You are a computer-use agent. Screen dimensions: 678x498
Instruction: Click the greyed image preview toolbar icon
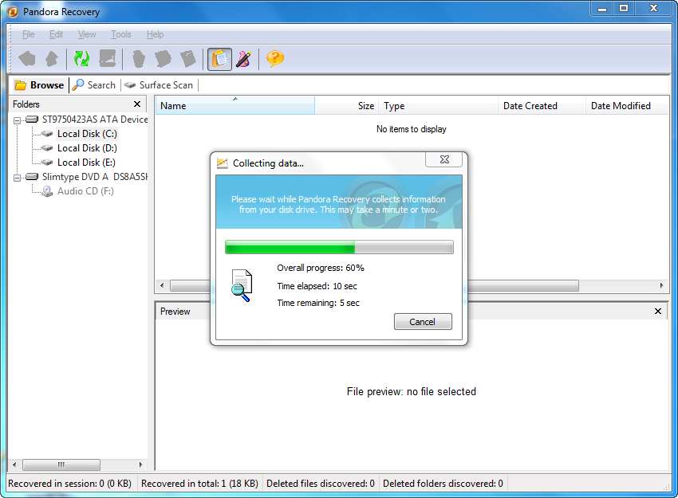[107, 58]
